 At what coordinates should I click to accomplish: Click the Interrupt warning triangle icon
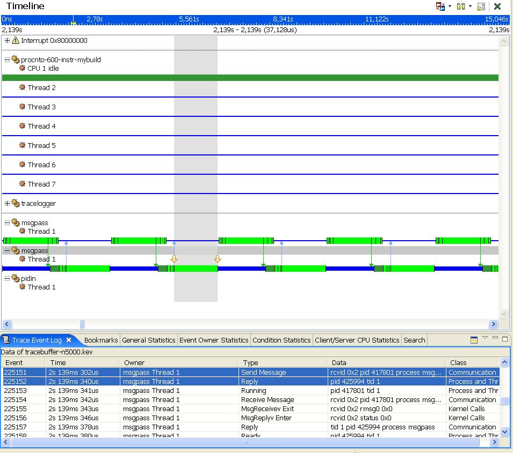tap(16, 41)
